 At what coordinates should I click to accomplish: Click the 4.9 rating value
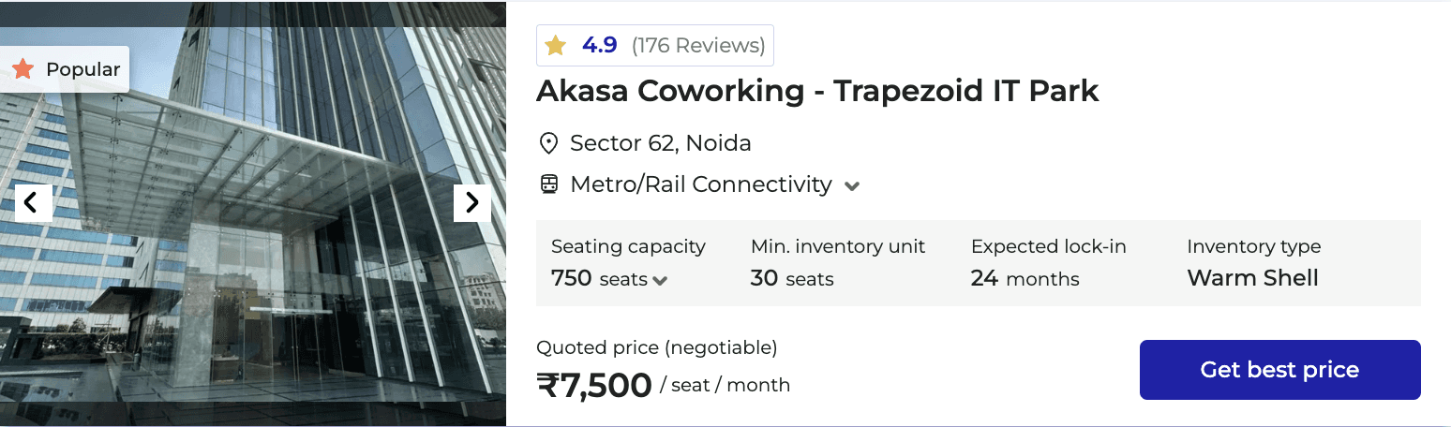click(x=599, y=45)
